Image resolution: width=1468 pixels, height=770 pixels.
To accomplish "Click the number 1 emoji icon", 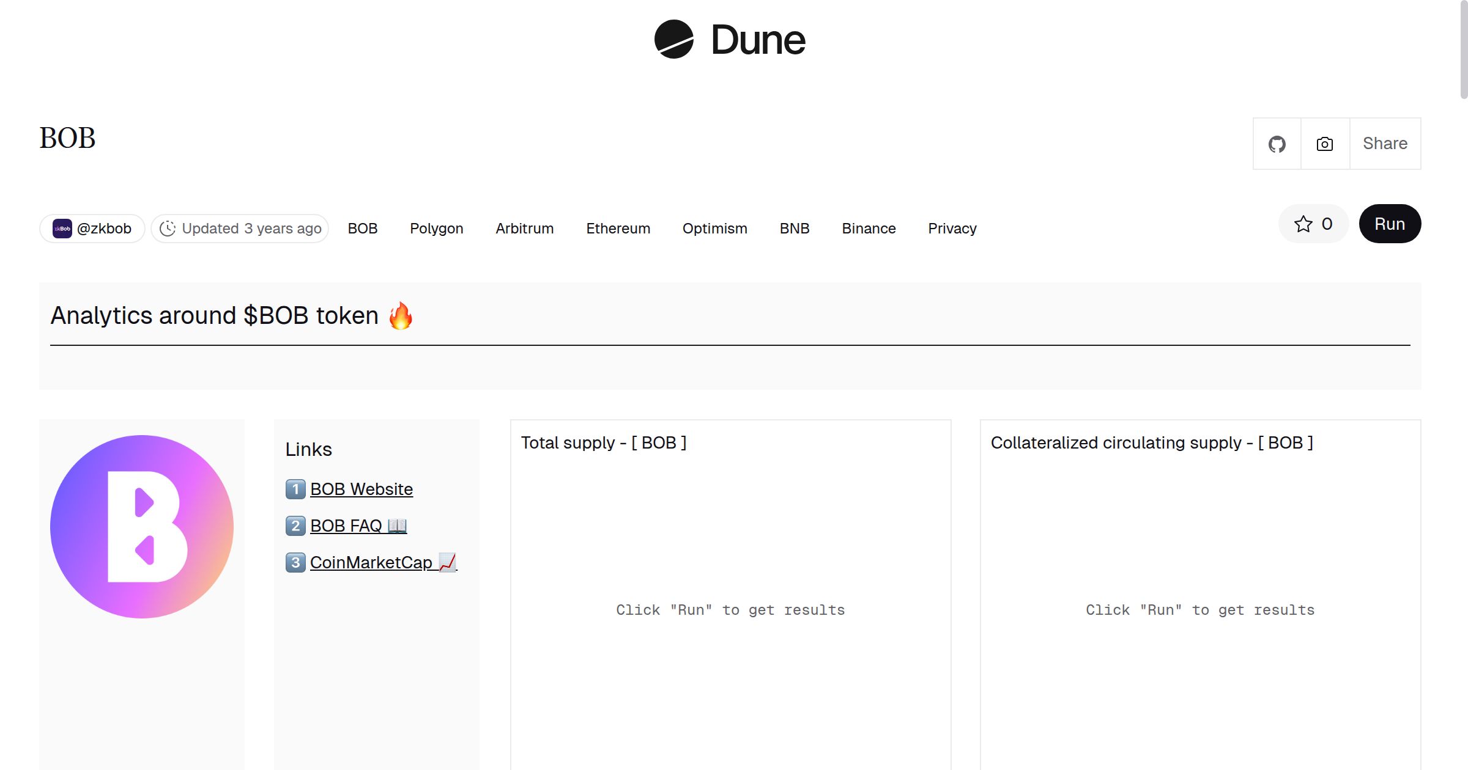I will 295,489.
